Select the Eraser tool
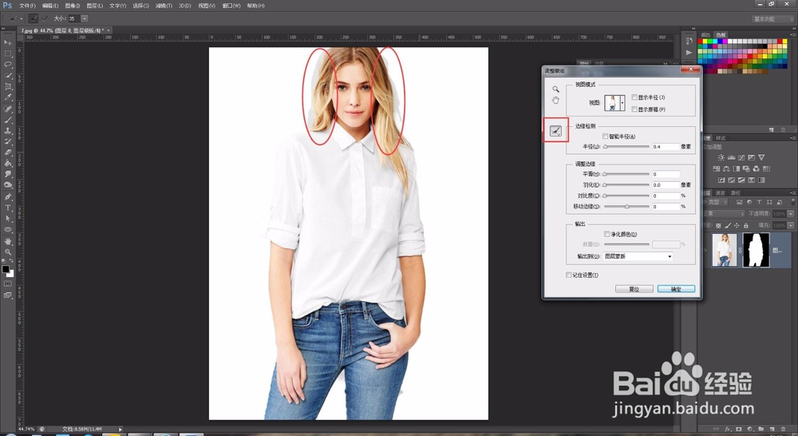This screenshot has height=436, width=798. pyautogui.click(x=8, y=153)
